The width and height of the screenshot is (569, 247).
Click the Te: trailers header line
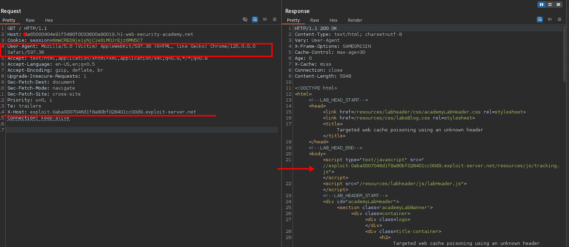(x=24, y=106)
